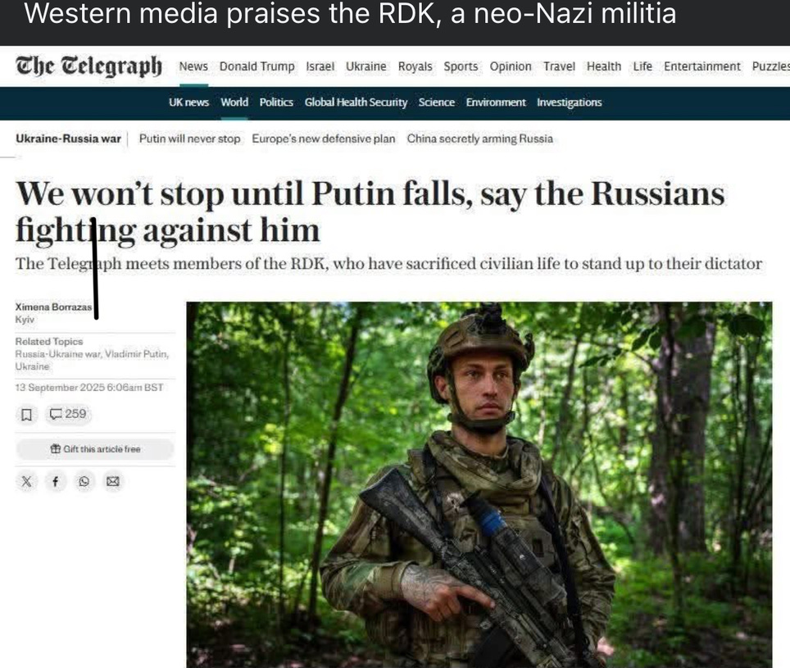
Task: Open Investigations section tab
Action: (x=570, y=102)
